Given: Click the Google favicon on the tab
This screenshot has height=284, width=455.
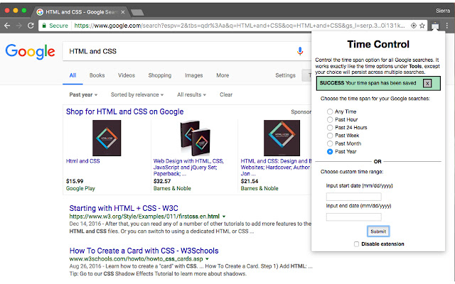Looking at the screenshot, I should point(40,12).
